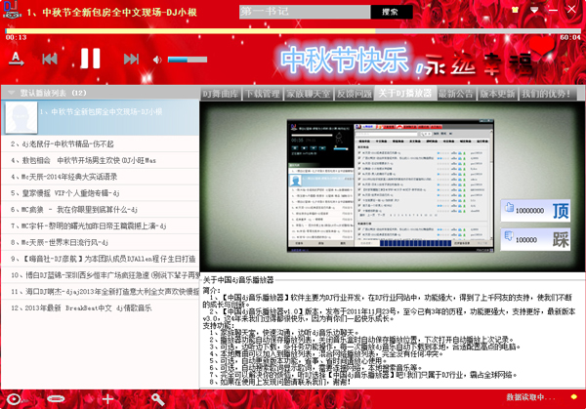This screenshot has height=409, width=586.
Task: Open the 最新公告 tab
Action: click(456, 94)
